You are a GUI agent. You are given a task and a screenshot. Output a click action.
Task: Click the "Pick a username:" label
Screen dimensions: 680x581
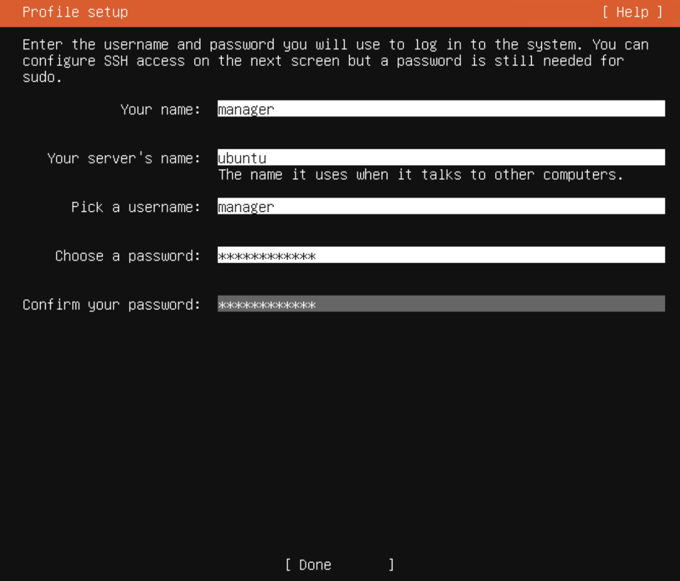pyautogui.click(x=136, y=207)
